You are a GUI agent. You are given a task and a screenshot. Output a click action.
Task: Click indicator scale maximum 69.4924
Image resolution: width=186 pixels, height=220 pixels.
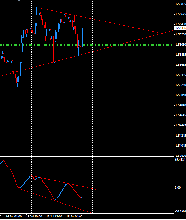(180, 160)
